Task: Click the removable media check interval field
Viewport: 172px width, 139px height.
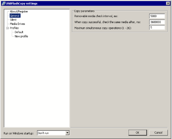Action: (157, 16)
